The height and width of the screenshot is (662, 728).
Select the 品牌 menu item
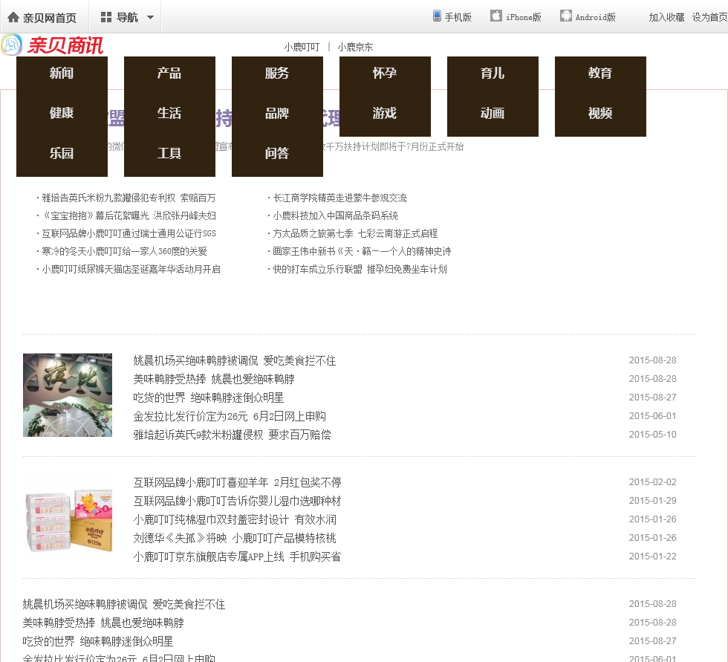point(277,113)
